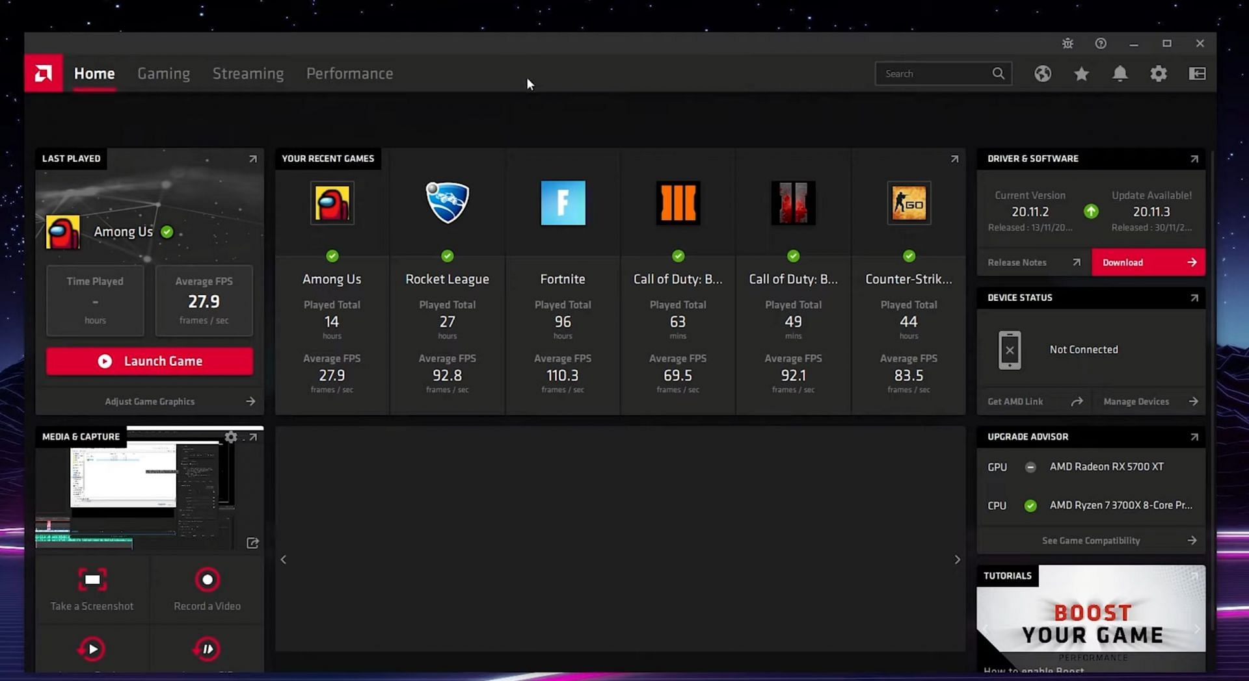Click CPU compatibility checkmark for Ryzen 7 3700X

pyautogui.click(x=1030, y=506)
